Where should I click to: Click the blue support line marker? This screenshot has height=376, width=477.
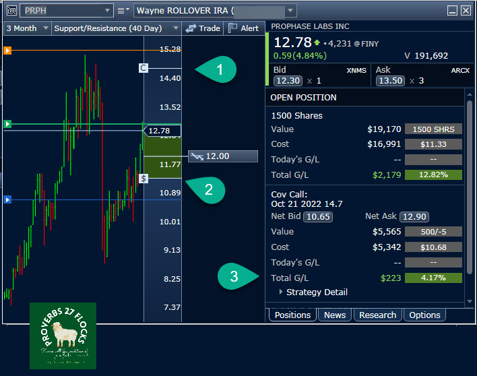coord(7,199)
